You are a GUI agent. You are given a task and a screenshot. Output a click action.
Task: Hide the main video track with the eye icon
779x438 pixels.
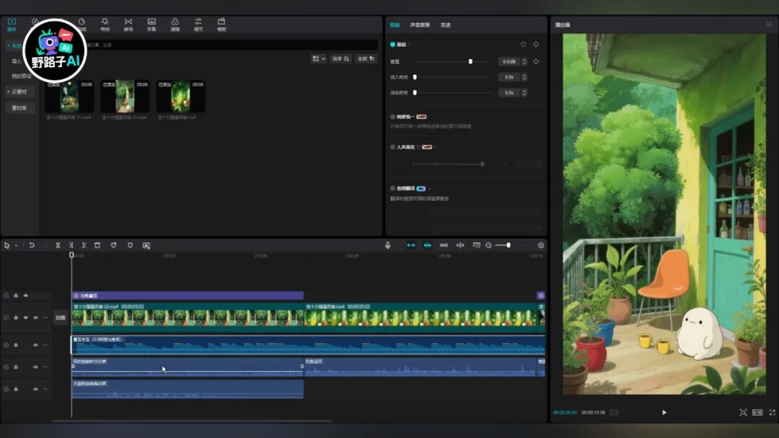coord(25,318)
